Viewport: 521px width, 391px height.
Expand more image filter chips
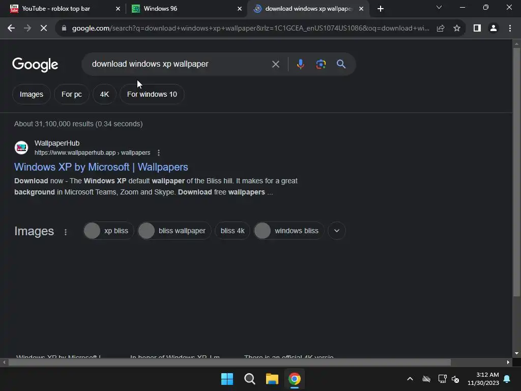(x=337, y=231)
